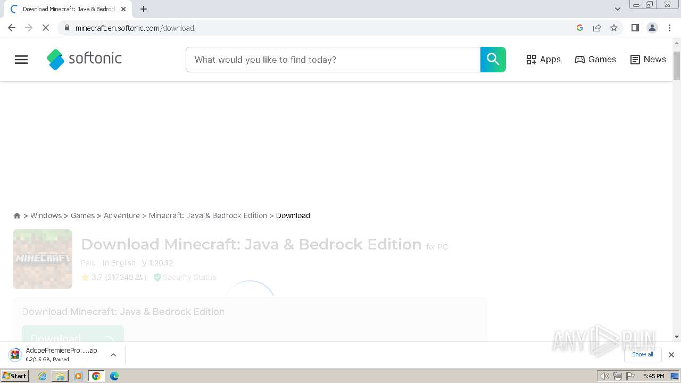Click the scrollbar down arrow
The width and height of the screenshot is (681, 383).
(677, 337)
